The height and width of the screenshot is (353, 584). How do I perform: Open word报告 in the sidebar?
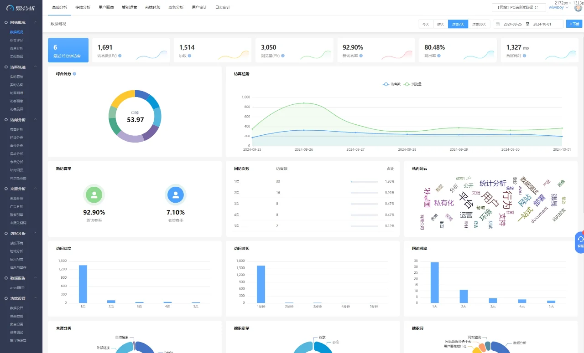click(x=17, y=288)
